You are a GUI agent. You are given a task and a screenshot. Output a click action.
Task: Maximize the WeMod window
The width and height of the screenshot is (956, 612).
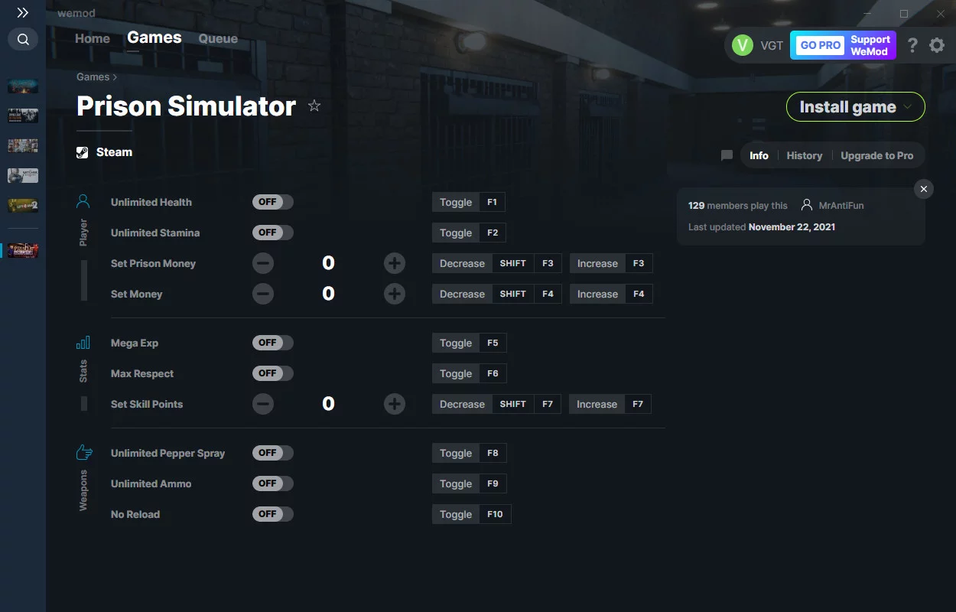pyautogui.click(x=904, y=14)
